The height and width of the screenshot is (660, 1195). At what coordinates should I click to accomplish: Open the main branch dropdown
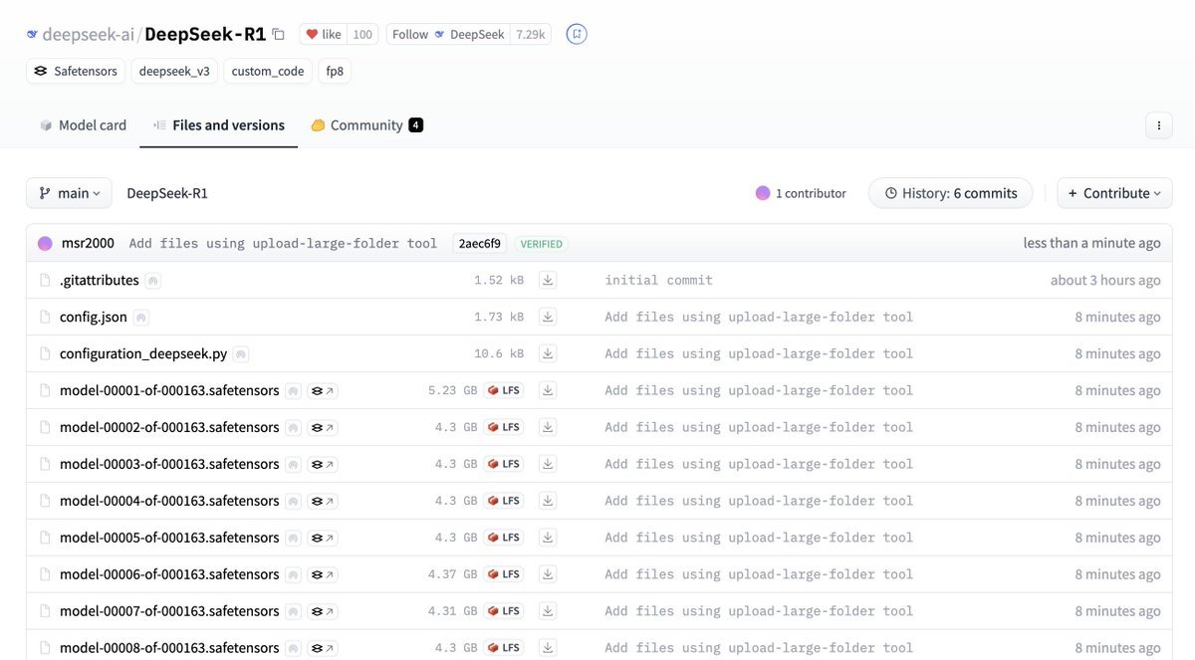[x=69, y=193]
